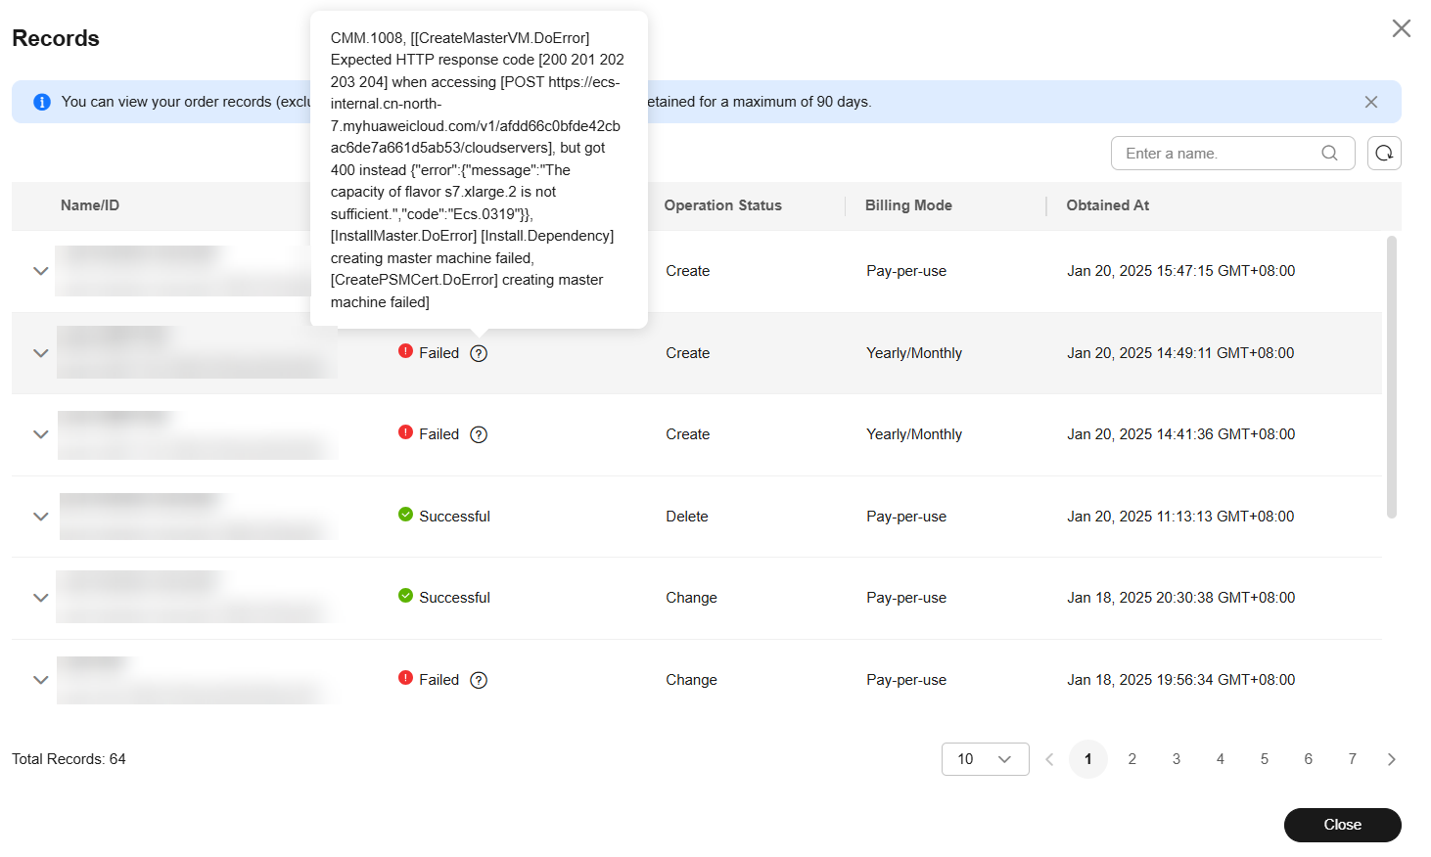Screen dimensions: 1431x857
Task: Click the search magnifier icon
Action: [x=1329, y=153]
